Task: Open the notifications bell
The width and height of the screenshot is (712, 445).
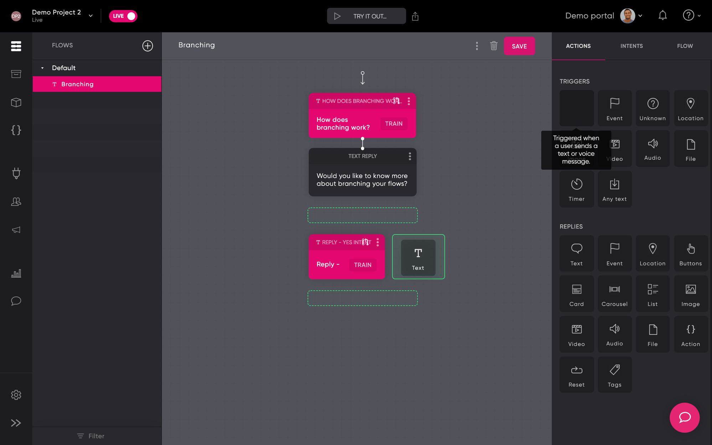Action: click(662, 16)
